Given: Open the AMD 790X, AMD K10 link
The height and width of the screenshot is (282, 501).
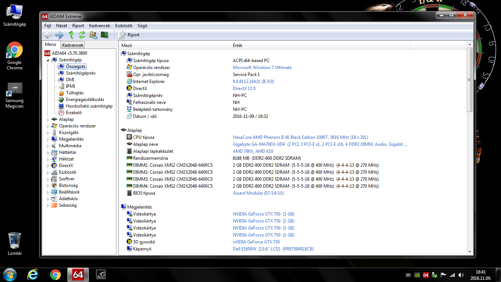Looking at the screenshot, I should point(253,151).
